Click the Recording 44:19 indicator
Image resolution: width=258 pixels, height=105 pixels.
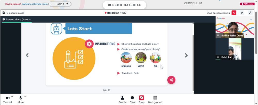(116, 13)
